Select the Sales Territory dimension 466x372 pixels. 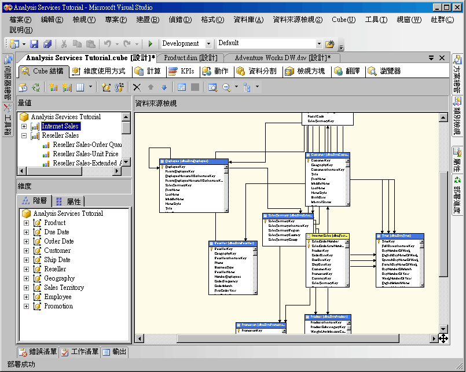click(64, 288)
